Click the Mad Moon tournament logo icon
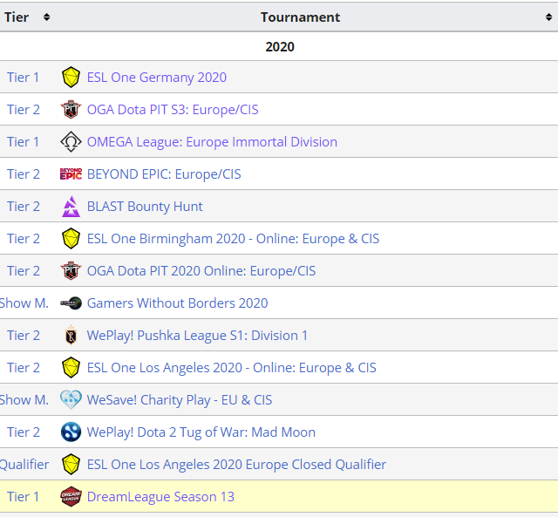 (x=71, y=432)
